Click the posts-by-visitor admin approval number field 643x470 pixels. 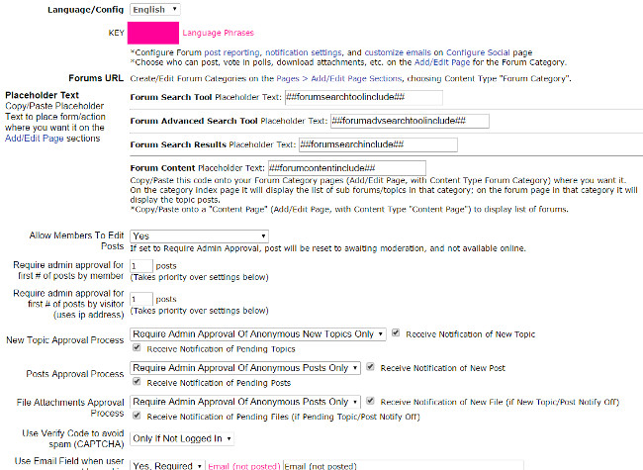pos(141,299)
